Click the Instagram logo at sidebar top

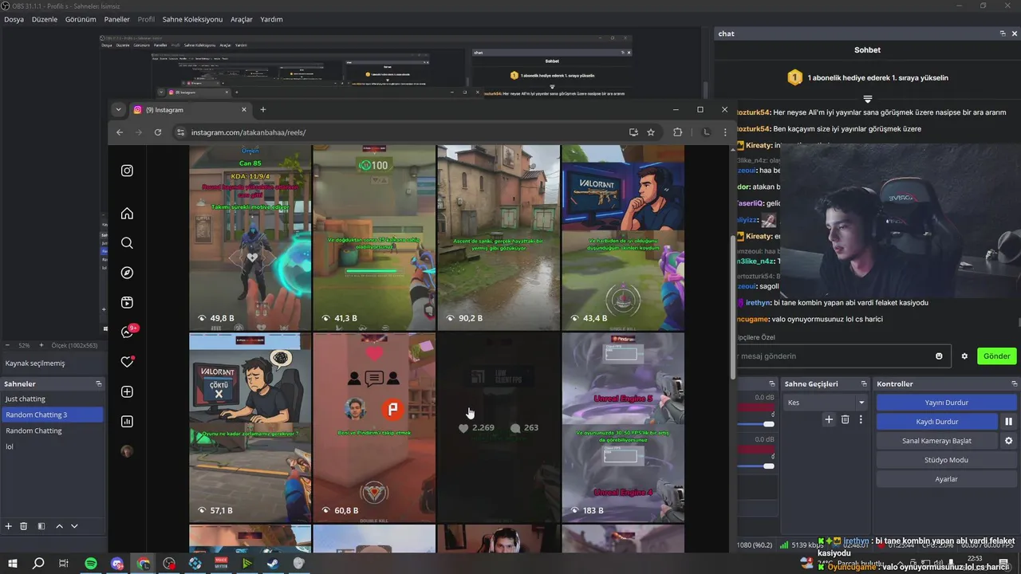coord(127,171)
